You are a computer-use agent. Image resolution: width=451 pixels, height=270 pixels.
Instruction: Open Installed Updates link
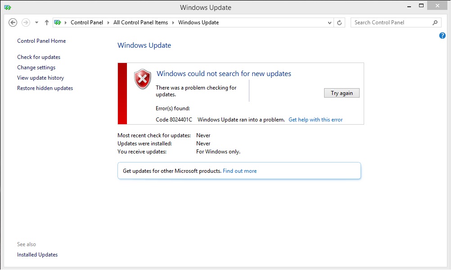point(37,254)
